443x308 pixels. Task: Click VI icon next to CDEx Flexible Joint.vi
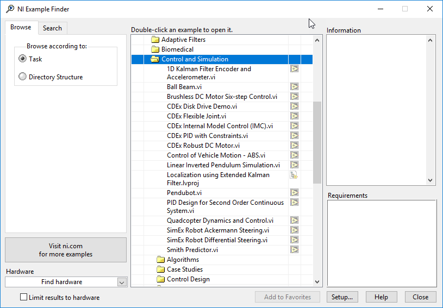(x=294, y=116)
